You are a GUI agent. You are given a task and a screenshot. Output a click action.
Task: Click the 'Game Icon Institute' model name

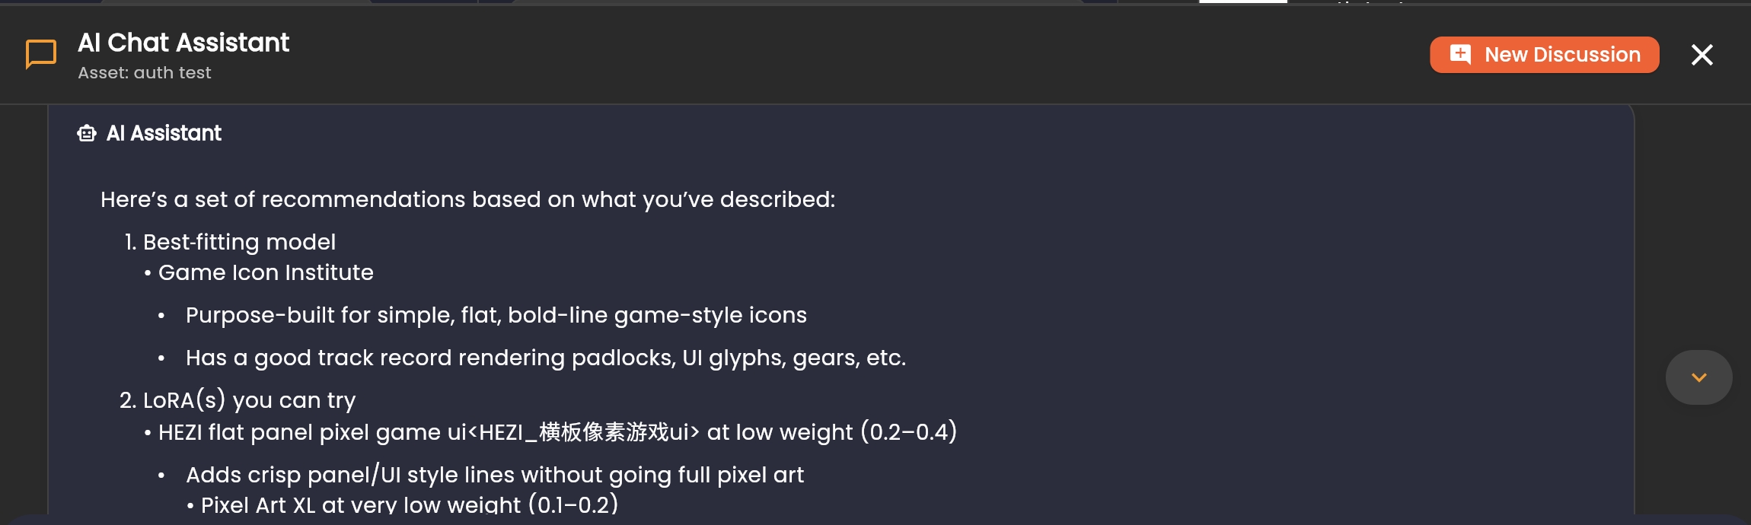point(266,272)
